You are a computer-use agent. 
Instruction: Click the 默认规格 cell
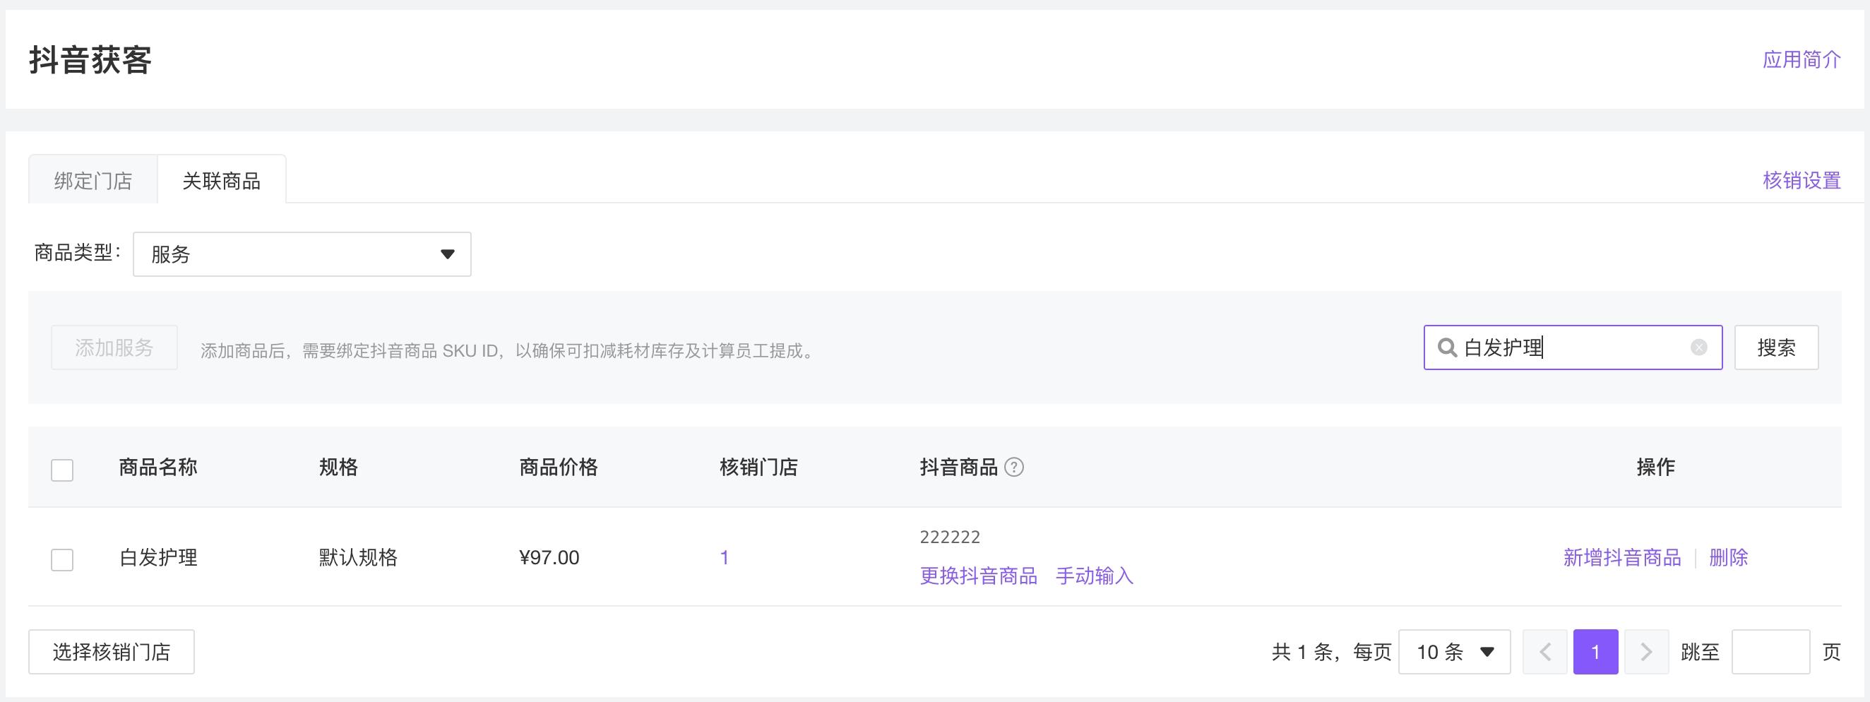click(359, 557)
